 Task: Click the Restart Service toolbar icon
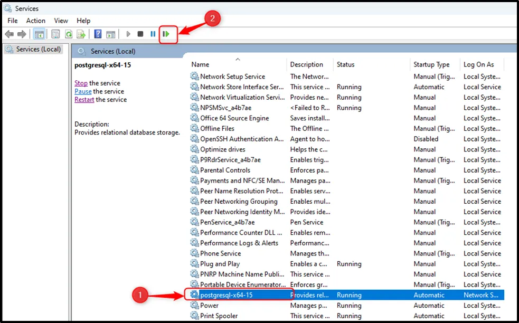pos(166,34)
